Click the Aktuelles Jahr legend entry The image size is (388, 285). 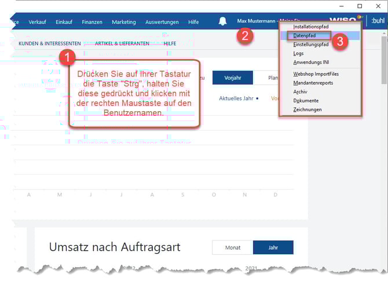239,98
